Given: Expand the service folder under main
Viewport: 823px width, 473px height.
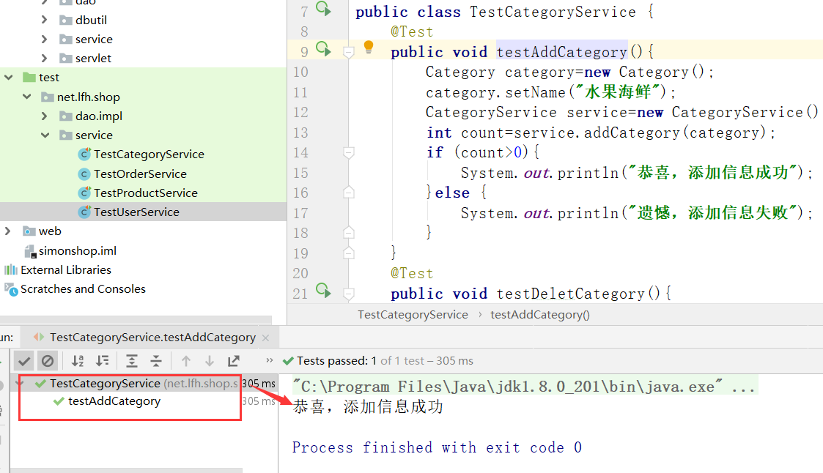Looking at the screenshot, I should pos(44,40).
